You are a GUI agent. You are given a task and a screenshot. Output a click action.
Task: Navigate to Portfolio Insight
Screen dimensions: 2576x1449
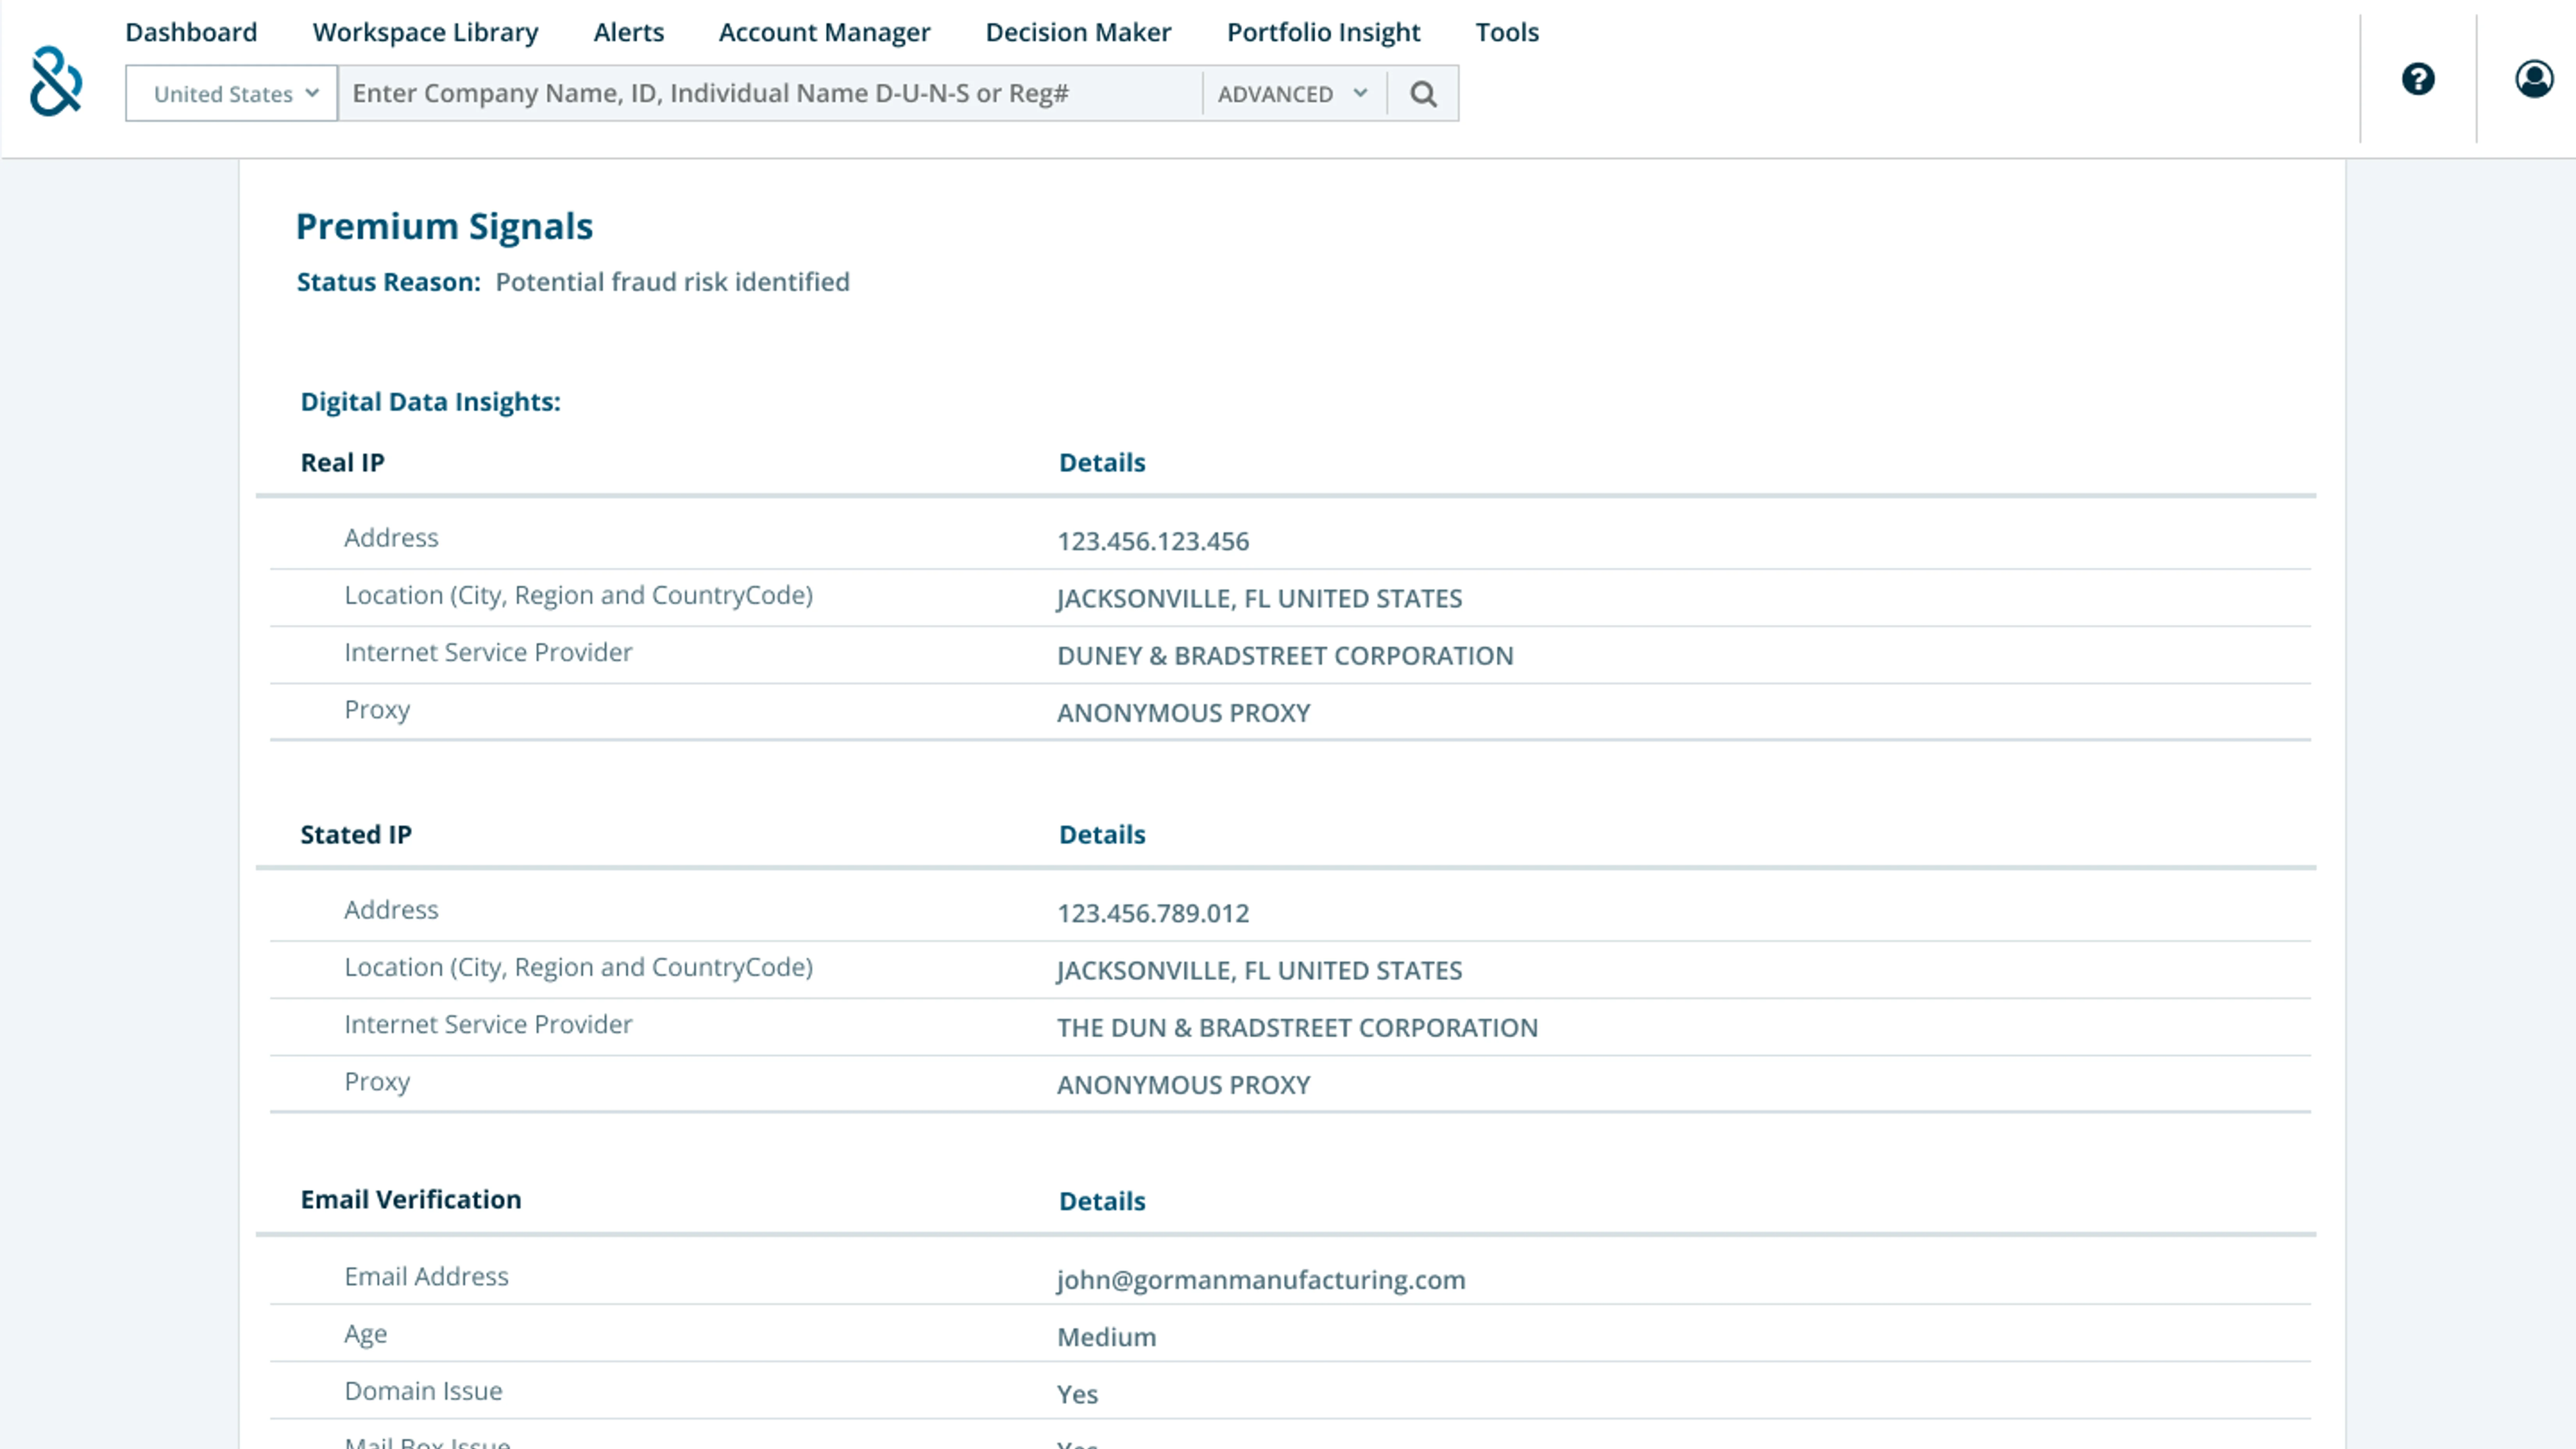[x=1323, y=32]
